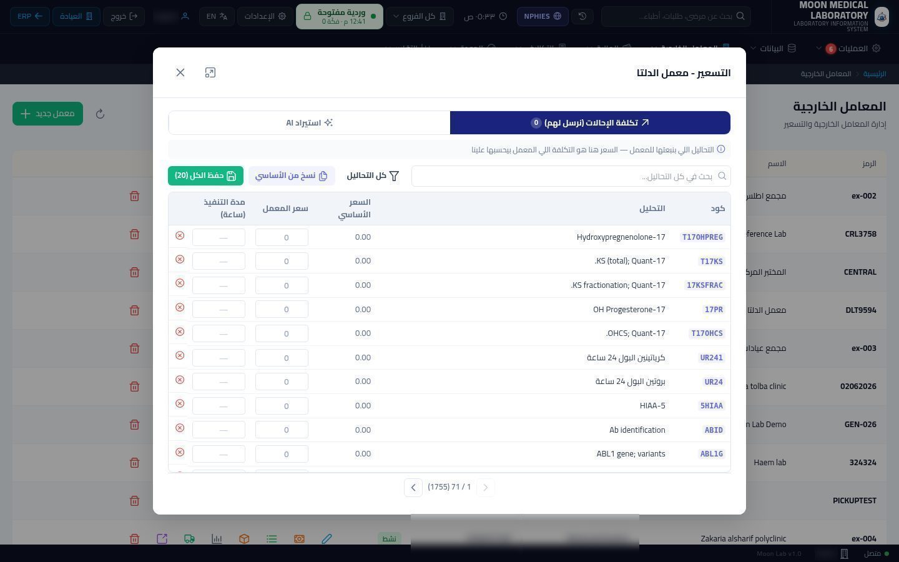This screenshot has width=899, height=562.
Task: Click the UR241 code in the tests table
Action: [x=711, y=358]
